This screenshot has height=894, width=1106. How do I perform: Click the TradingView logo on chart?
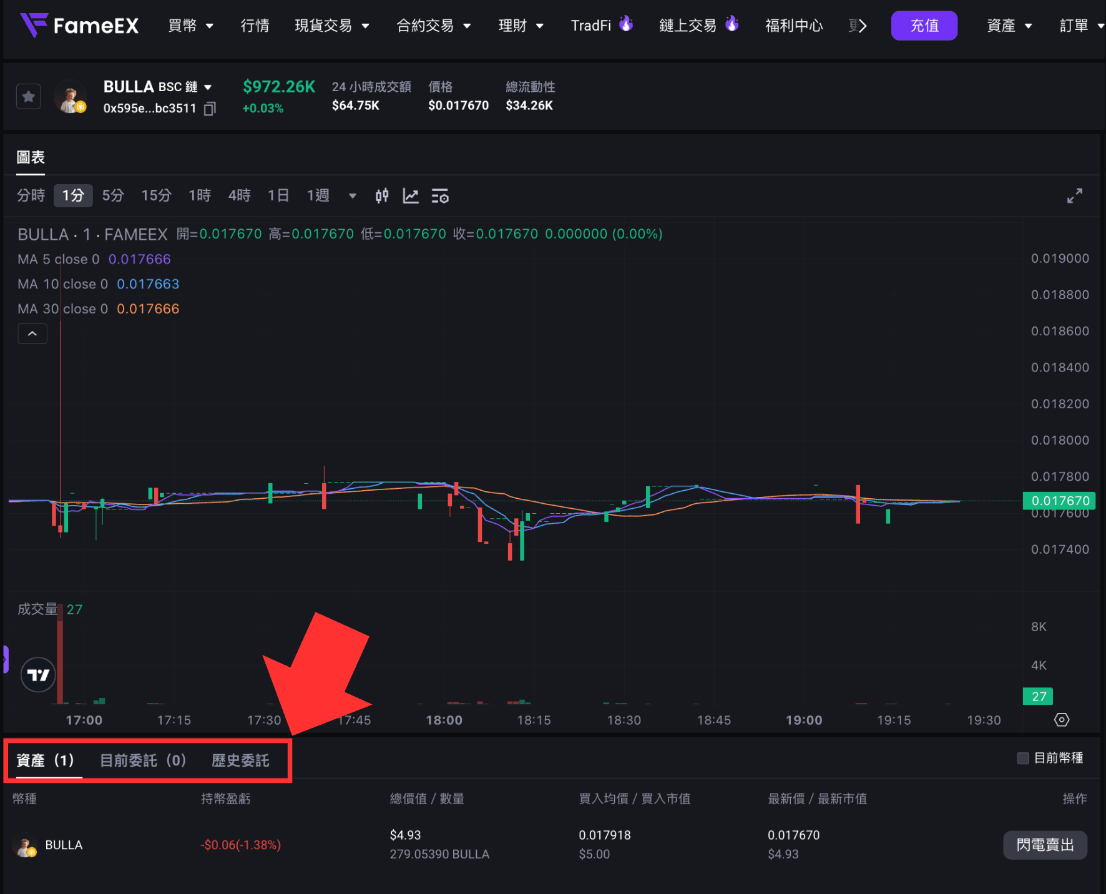pyautogui.click(x=38, y=675)
